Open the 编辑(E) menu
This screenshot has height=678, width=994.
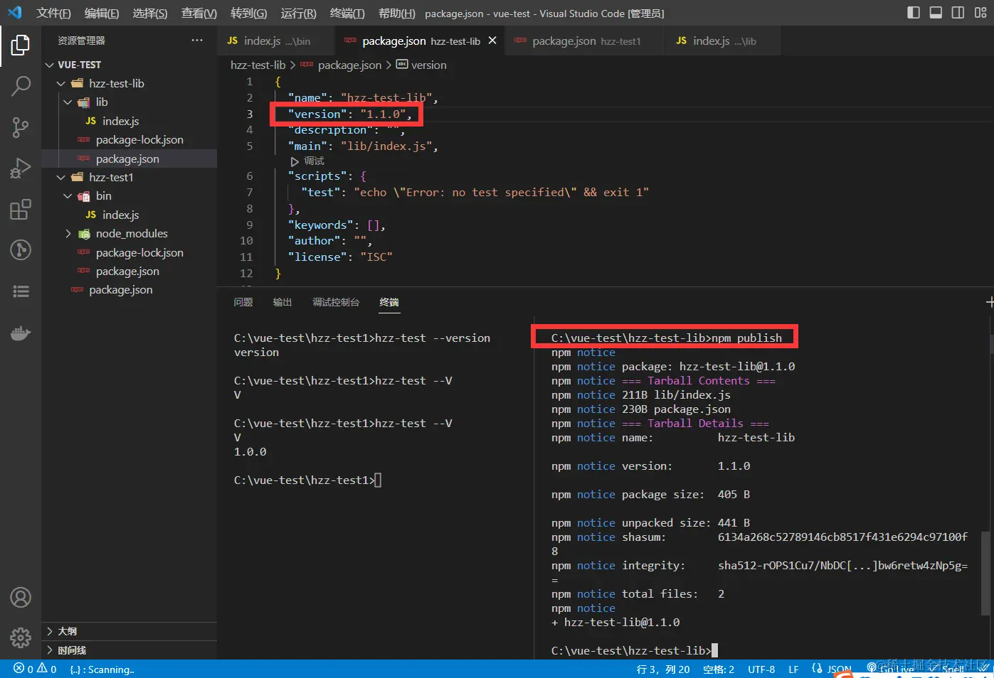tap(101, 14)
